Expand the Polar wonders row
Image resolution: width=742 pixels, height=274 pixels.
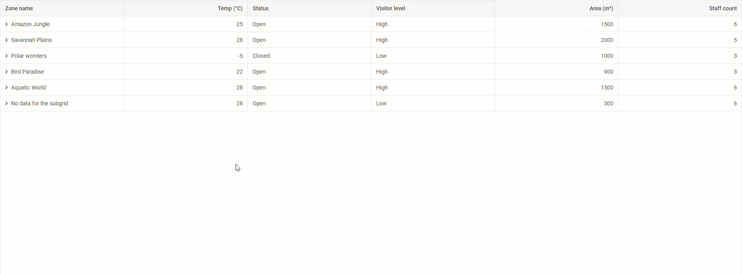pyautogui.click(x=6, y=56)
